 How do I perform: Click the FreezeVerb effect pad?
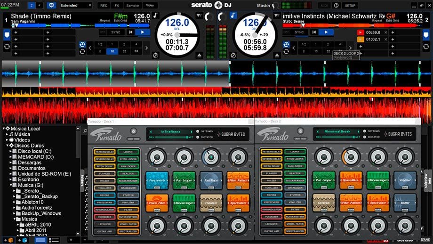click(x=157, y=180)
